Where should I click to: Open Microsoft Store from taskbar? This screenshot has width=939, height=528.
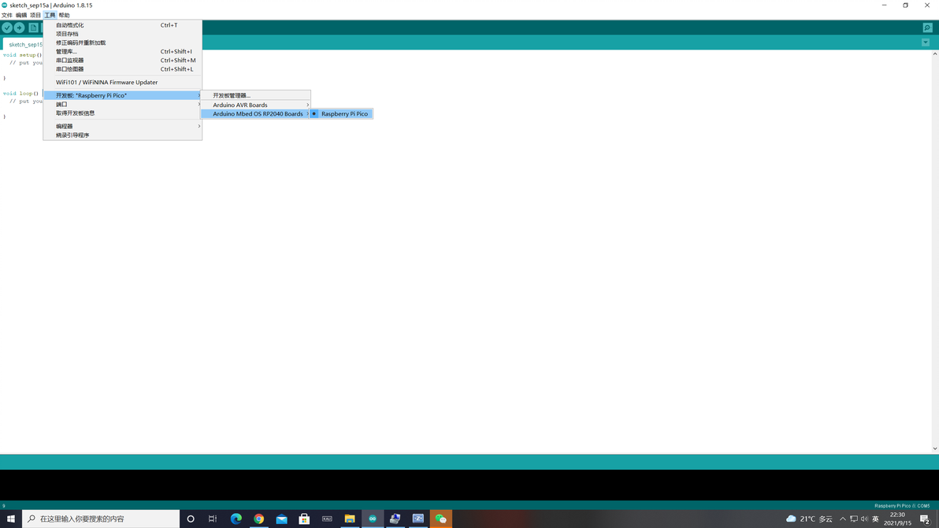pyautogui.click(x=304, y=519)
